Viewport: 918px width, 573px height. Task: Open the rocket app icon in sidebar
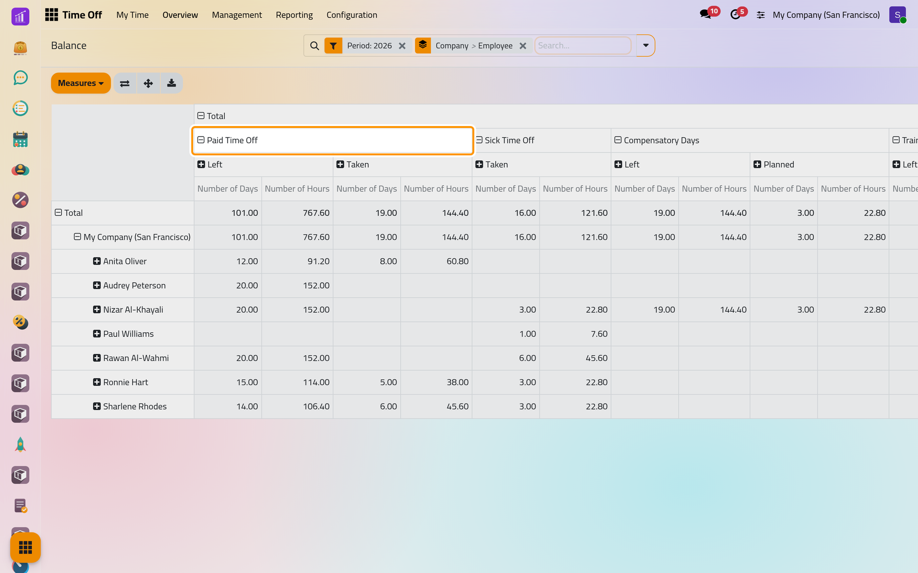point(20,445)
